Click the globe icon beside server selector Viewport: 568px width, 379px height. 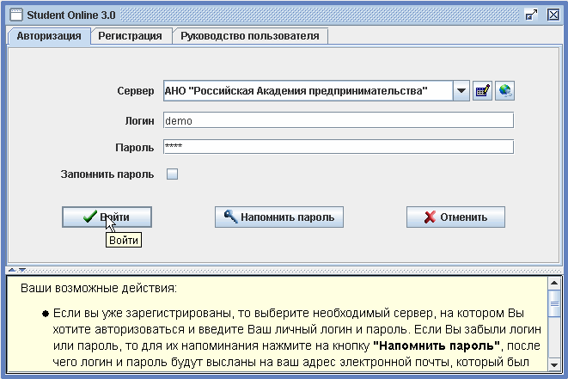pyautogui.click(x=504, y=91)
